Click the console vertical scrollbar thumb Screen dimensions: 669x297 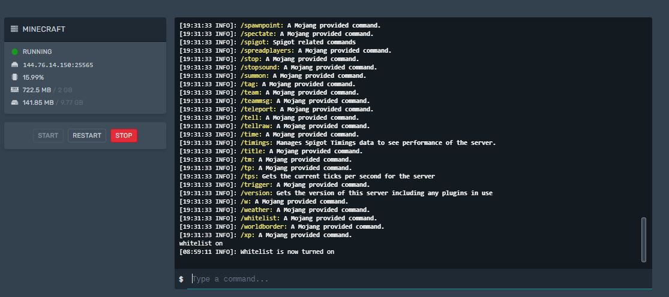644,239
